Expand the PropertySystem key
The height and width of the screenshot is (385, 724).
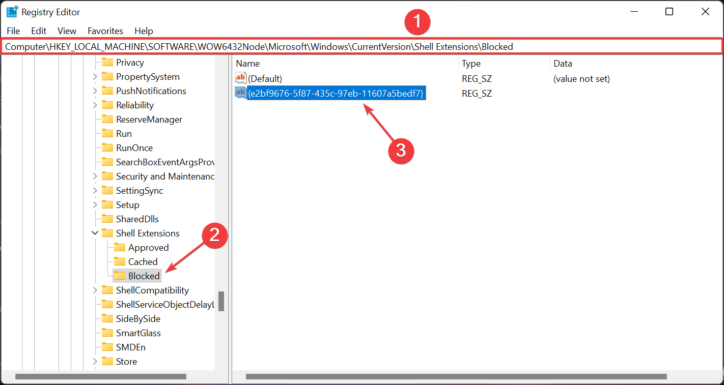tap(95, 77)
